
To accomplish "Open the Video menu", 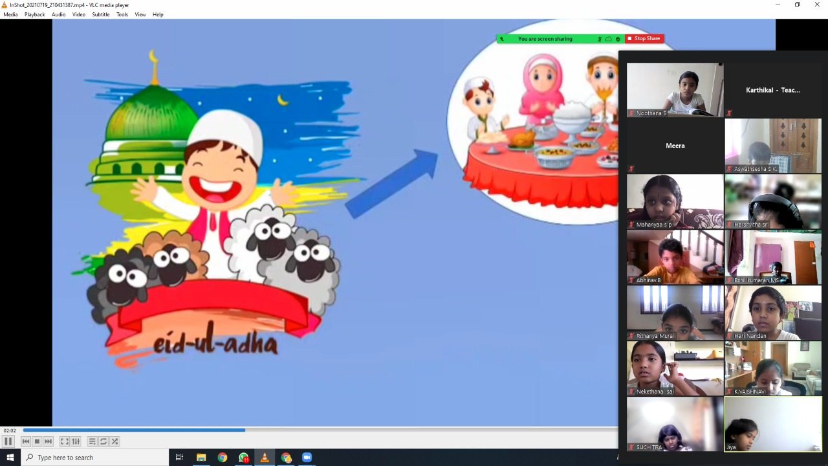I will (x=79, y=14).
